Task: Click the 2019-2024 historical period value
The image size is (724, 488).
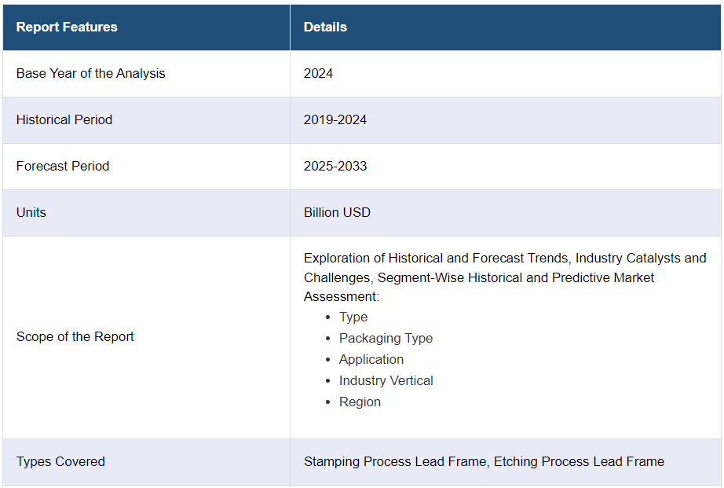Action: [335, 119]
